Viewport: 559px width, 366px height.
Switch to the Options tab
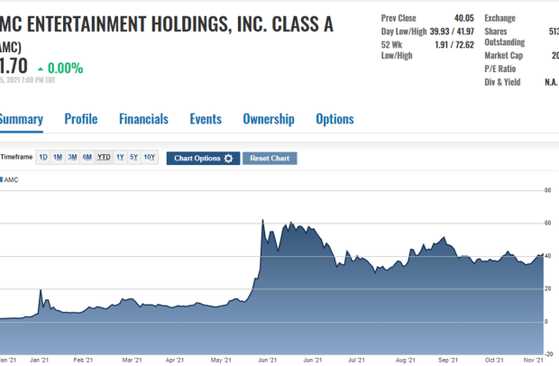[x=334, y=119]
